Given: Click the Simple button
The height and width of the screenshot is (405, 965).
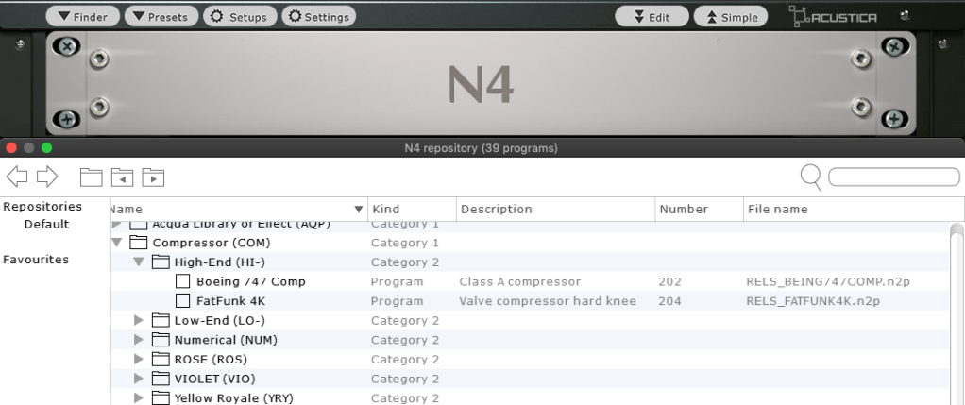Looking at the screenshot, I should pyautogui.click(x=731, y=17).
